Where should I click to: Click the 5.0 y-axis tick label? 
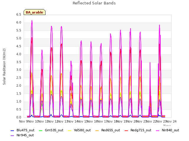19,38
